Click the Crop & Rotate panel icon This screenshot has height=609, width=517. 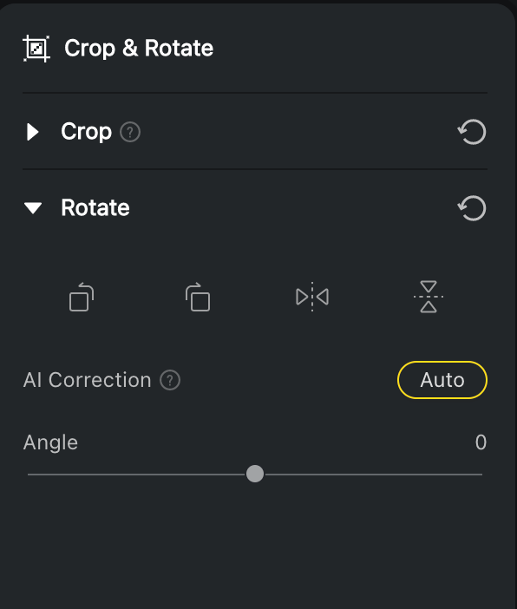(x=36, y=49)
